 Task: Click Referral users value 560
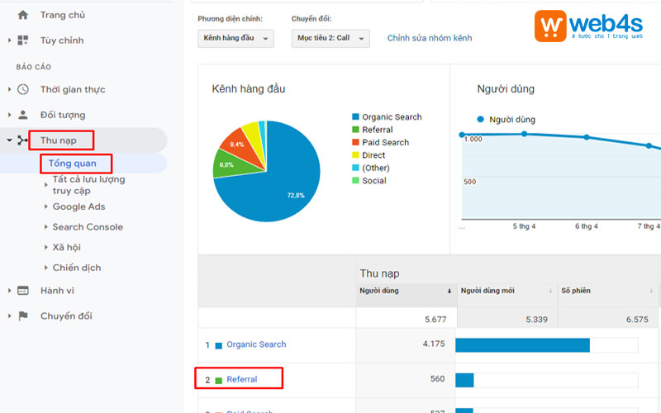[438, 378]
